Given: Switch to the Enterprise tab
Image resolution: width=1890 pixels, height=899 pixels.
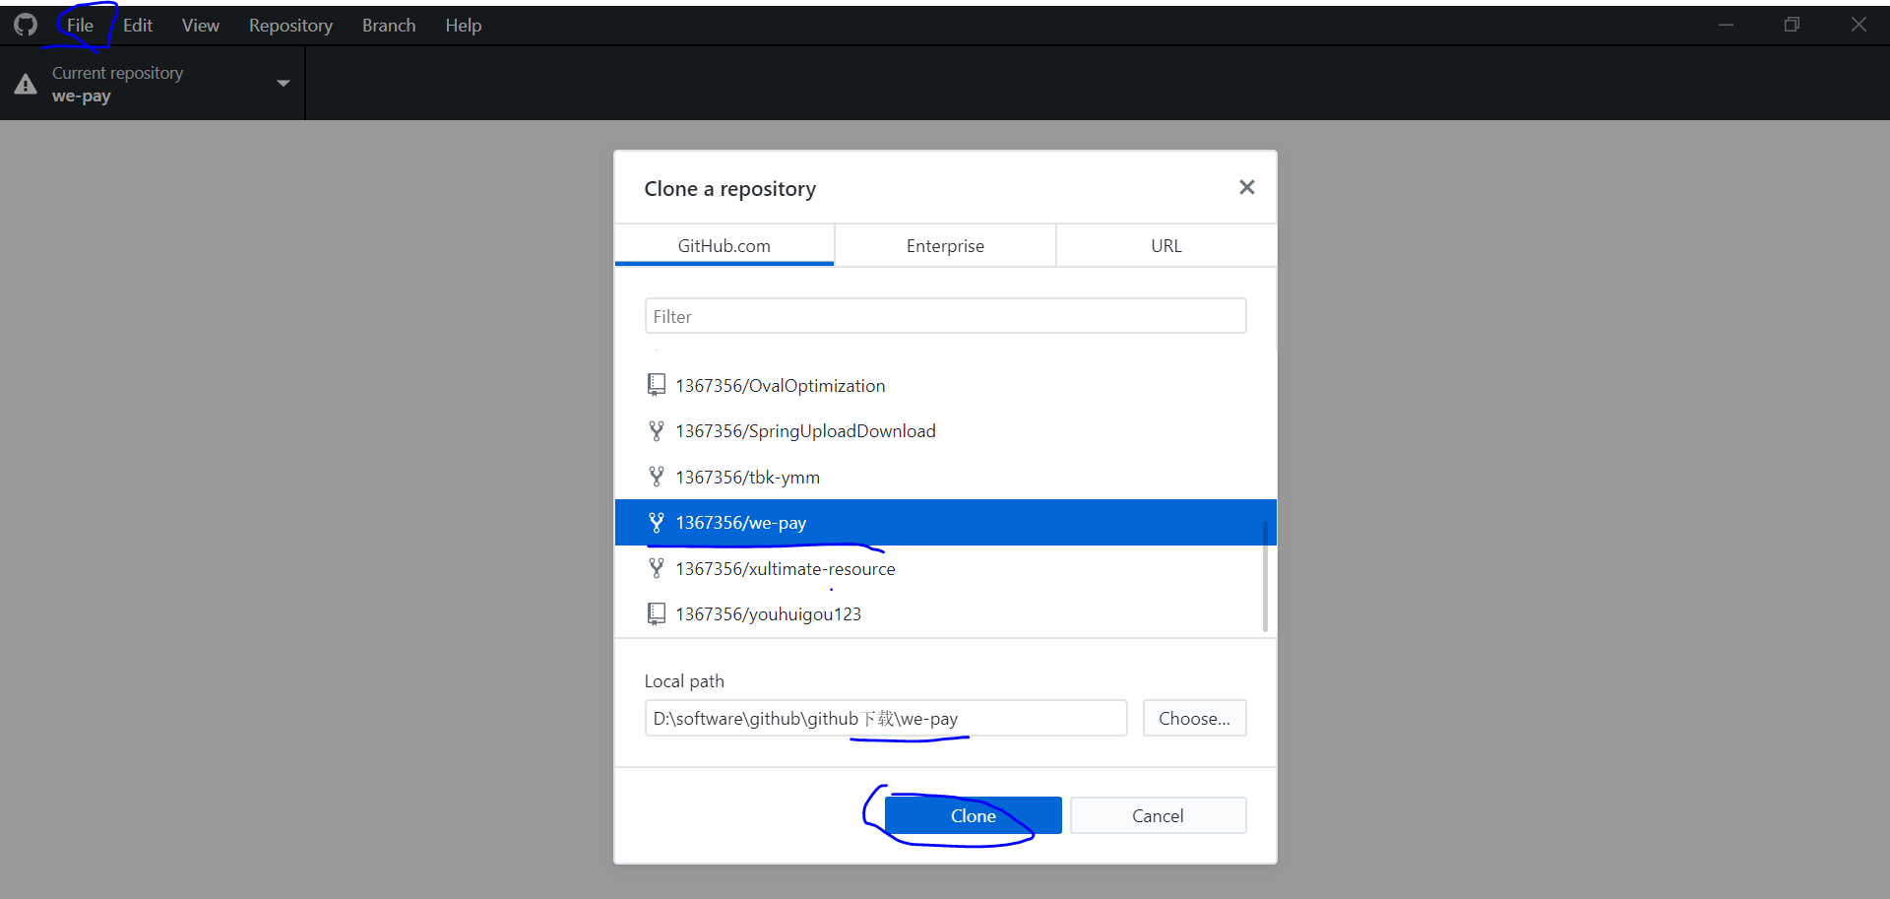Looking at the screenshot, I should click(x=945, y=245).
